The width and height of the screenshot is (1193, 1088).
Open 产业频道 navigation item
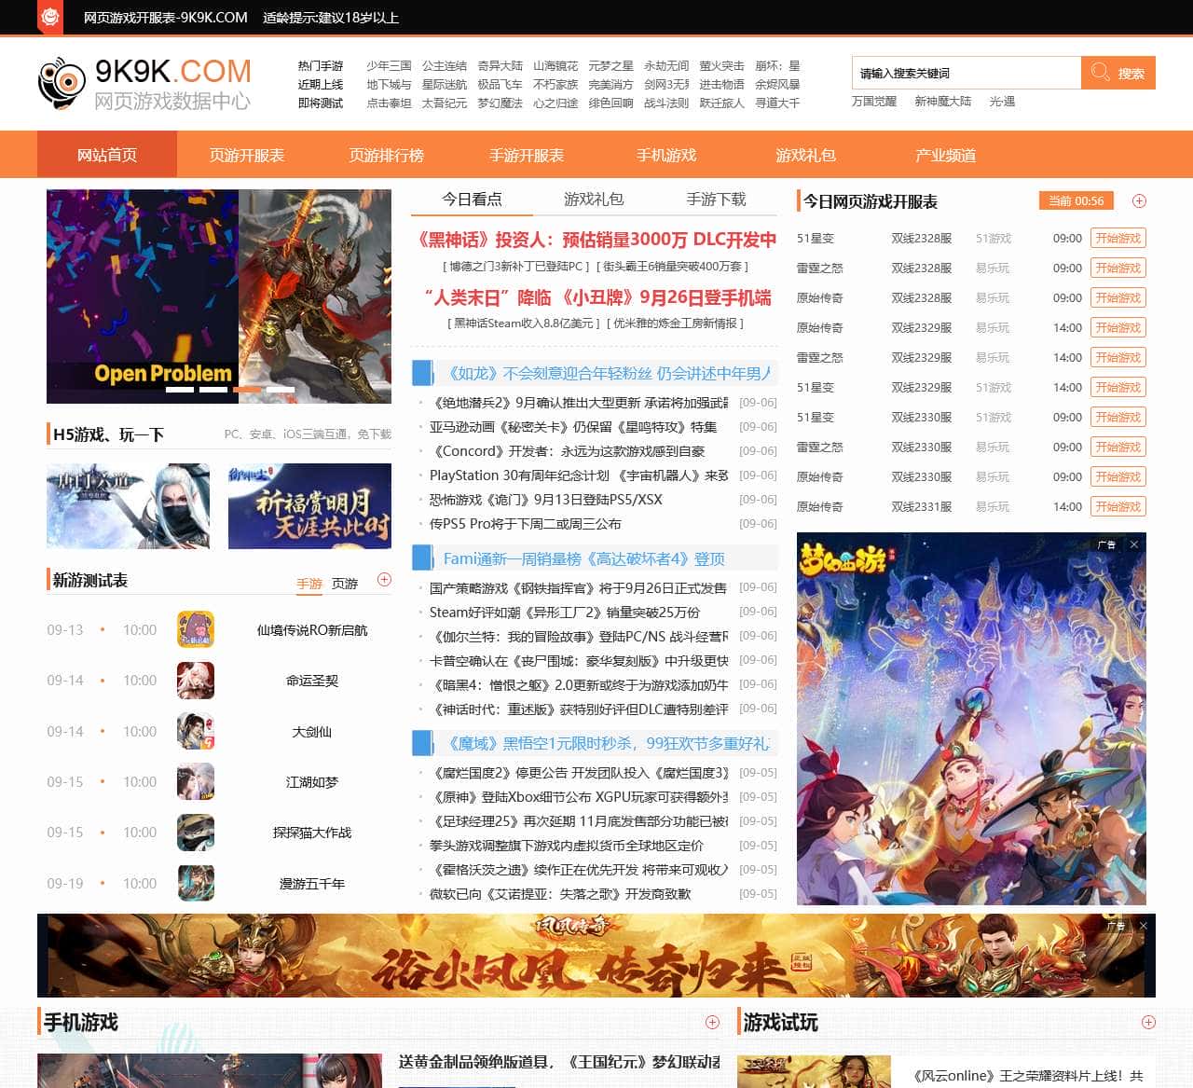click(946, 155)
